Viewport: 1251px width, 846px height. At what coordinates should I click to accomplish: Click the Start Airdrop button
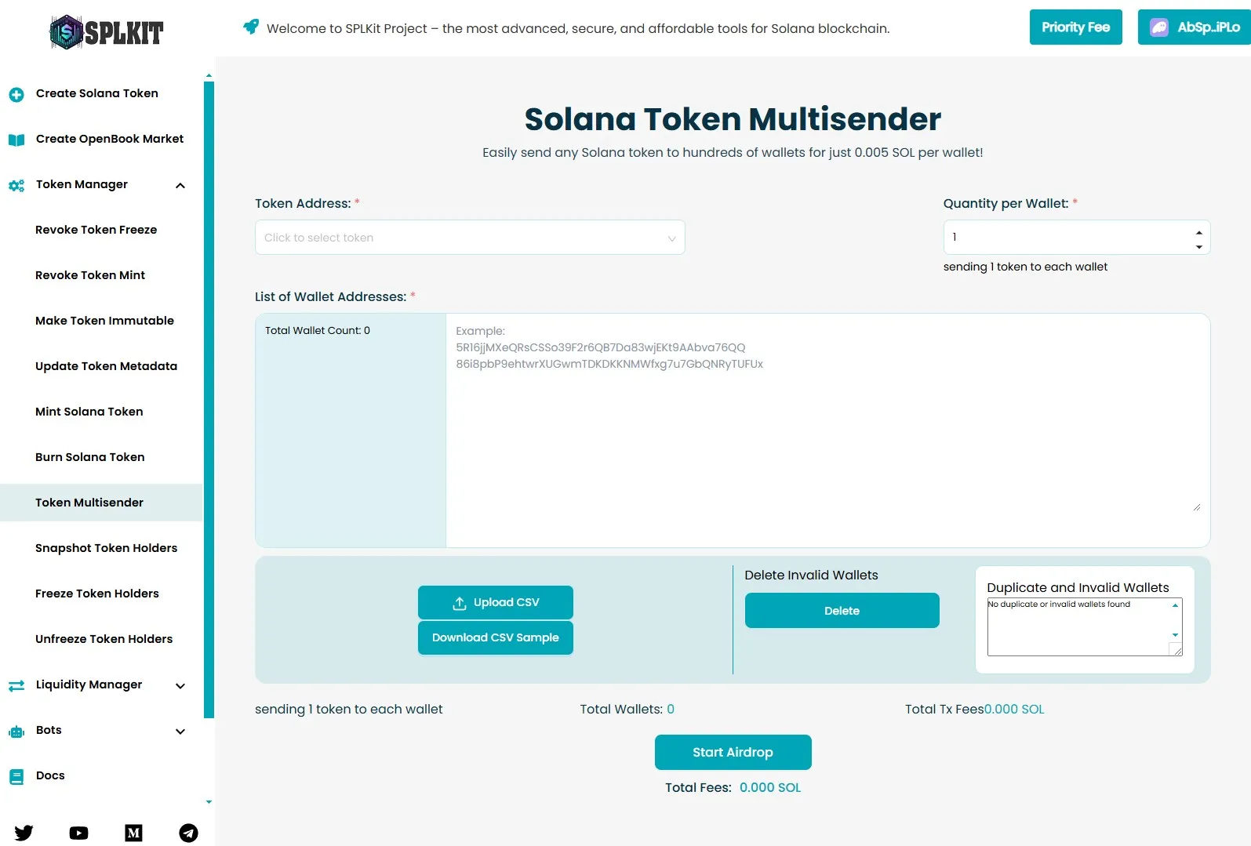[733, 753]
